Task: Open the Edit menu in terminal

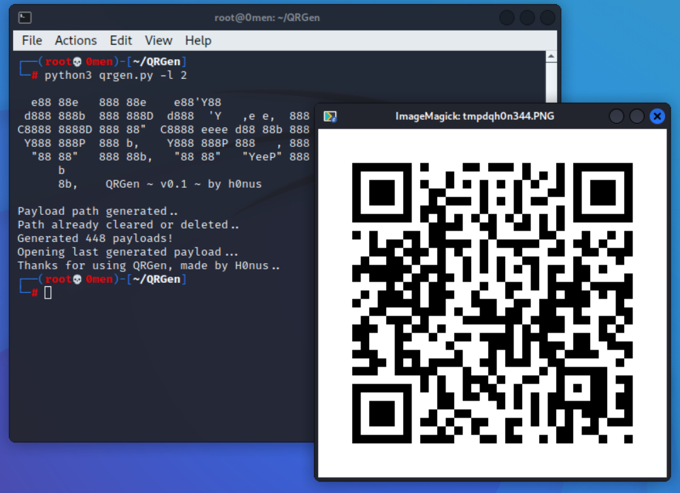Action: point(121,40)
